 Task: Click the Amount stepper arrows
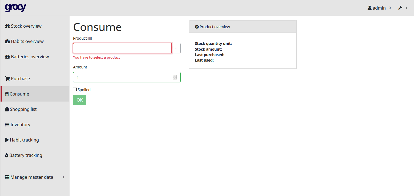[175, 77]
